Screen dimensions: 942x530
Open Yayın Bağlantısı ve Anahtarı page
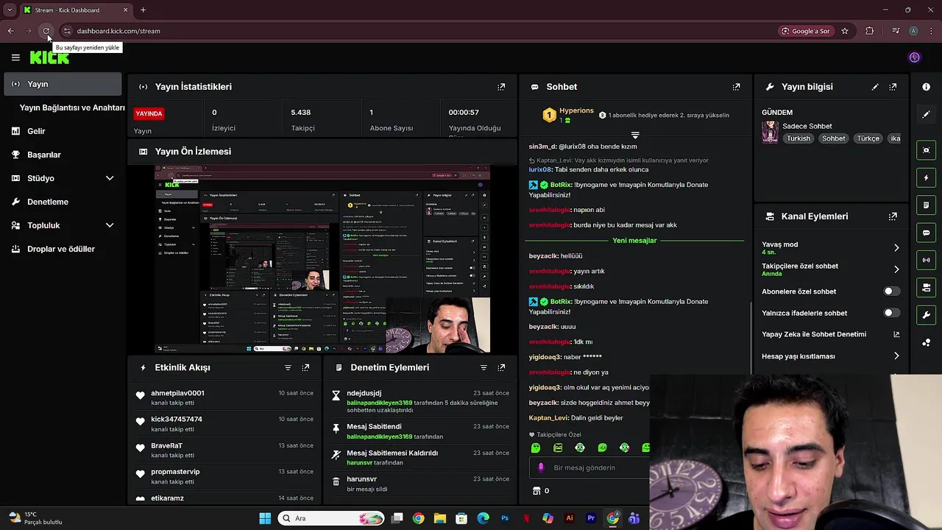[x=72, y=107]
